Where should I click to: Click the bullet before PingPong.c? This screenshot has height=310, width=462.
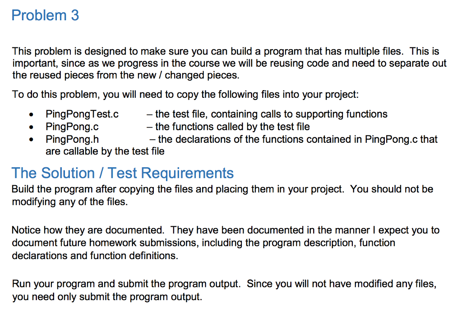click(30, 127)
